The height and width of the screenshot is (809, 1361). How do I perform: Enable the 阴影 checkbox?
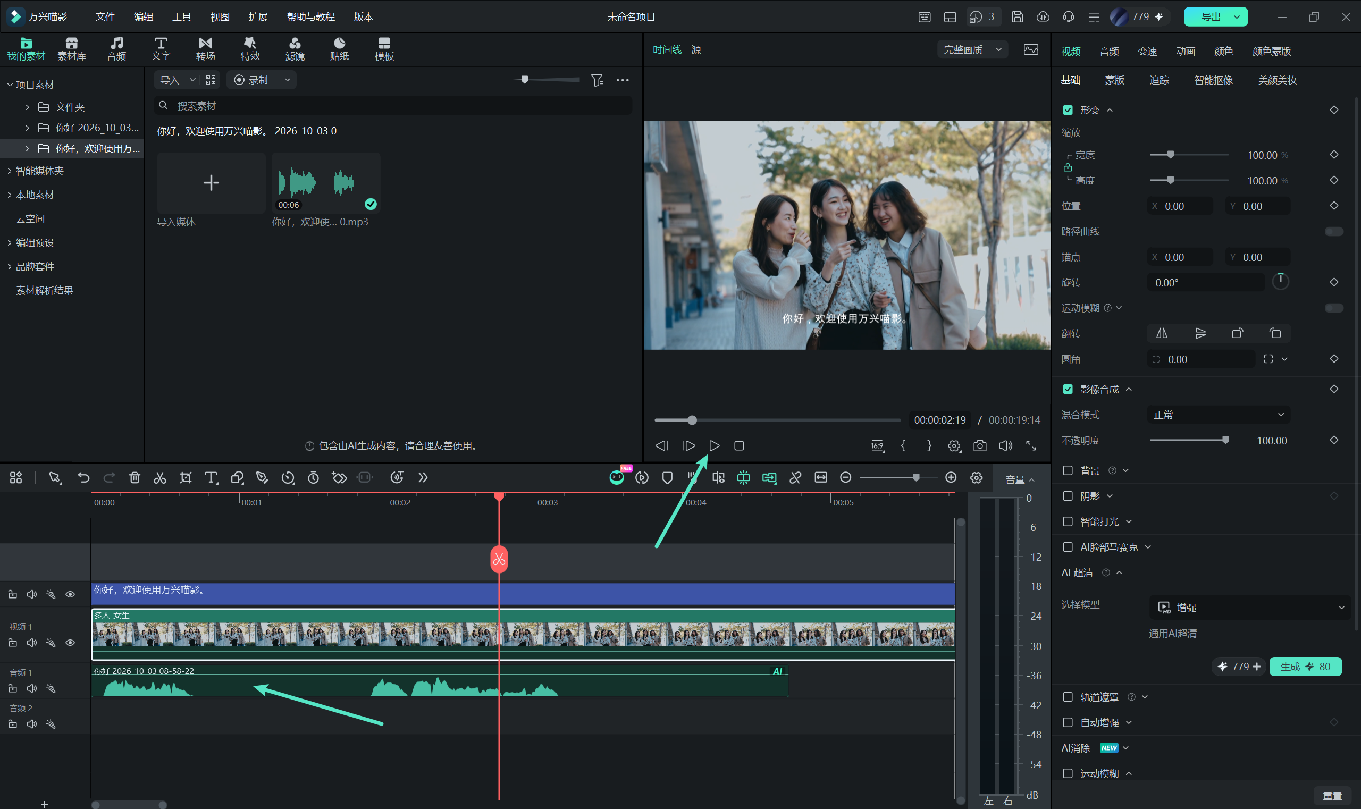(1068, 496)
